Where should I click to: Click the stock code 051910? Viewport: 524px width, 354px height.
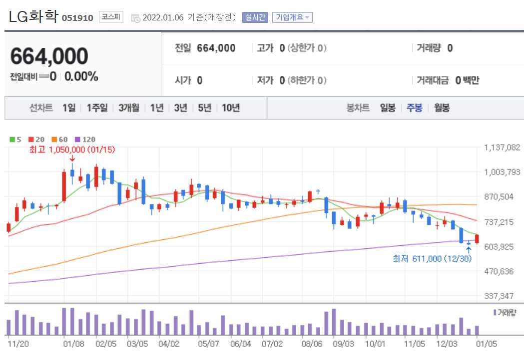77,18
